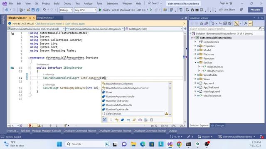Open Properties wrench icon in Solution Explorer
266x149 pixels.
(x=245, y=23)
